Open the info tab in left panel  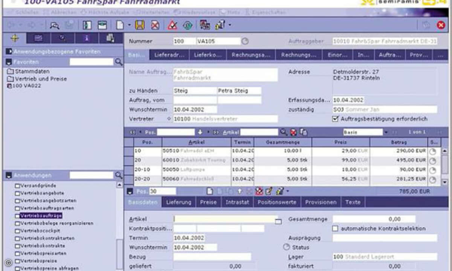(86, 38)
